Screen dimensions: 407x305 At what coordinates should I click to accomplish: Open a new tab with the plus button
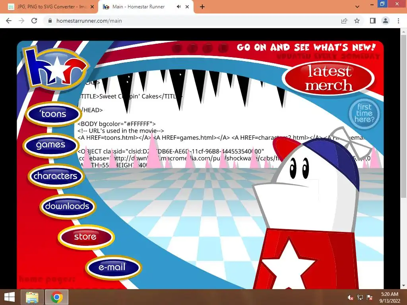(202, 7)
